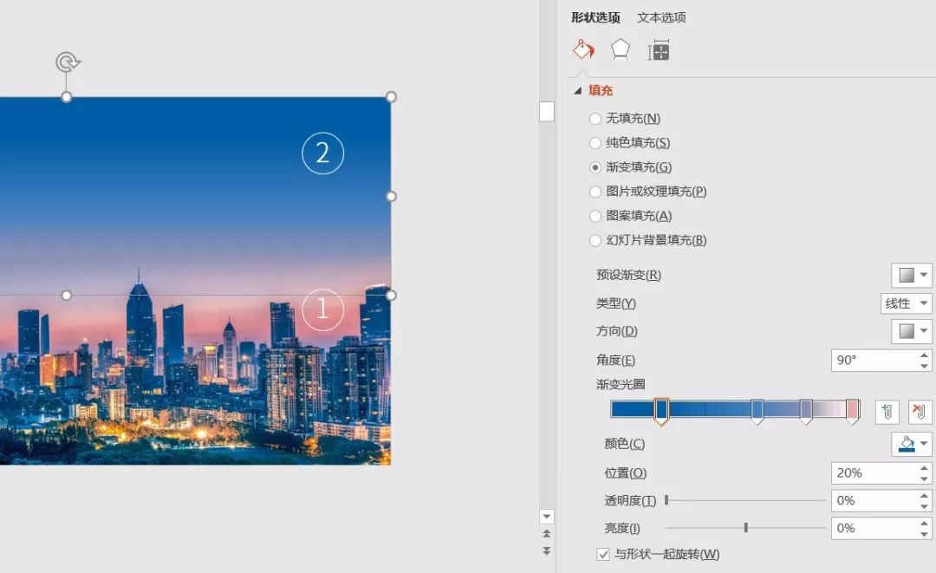Toggle the 与形状一起旋转(W) checkbox
Image resolution: width=936 pixels, height=573 pixels.
tap(603, 554)
